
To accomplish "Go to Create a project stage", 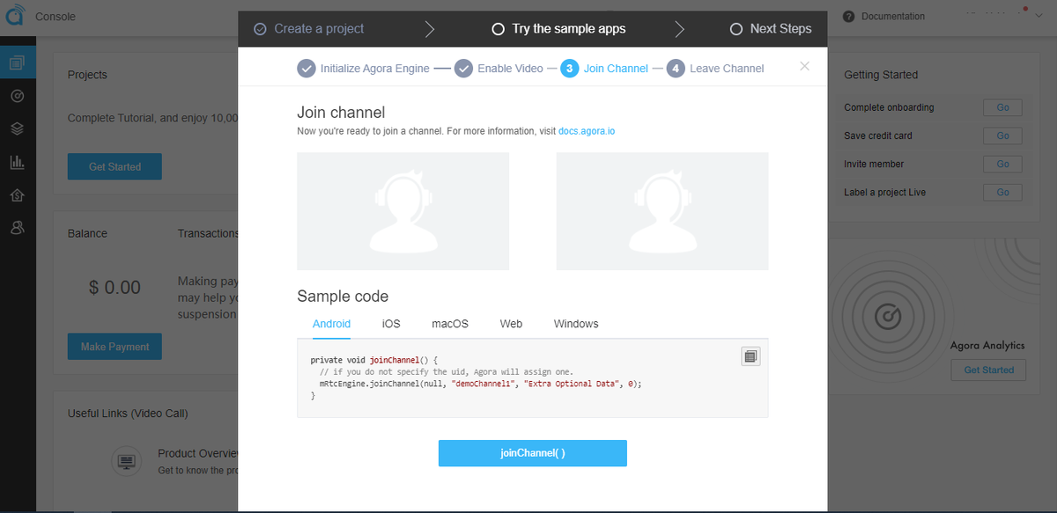I will 309,29.
